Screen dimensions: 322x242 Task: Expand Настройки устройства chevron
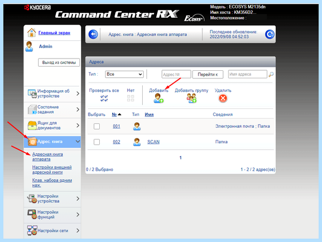(x=78, y=199)
